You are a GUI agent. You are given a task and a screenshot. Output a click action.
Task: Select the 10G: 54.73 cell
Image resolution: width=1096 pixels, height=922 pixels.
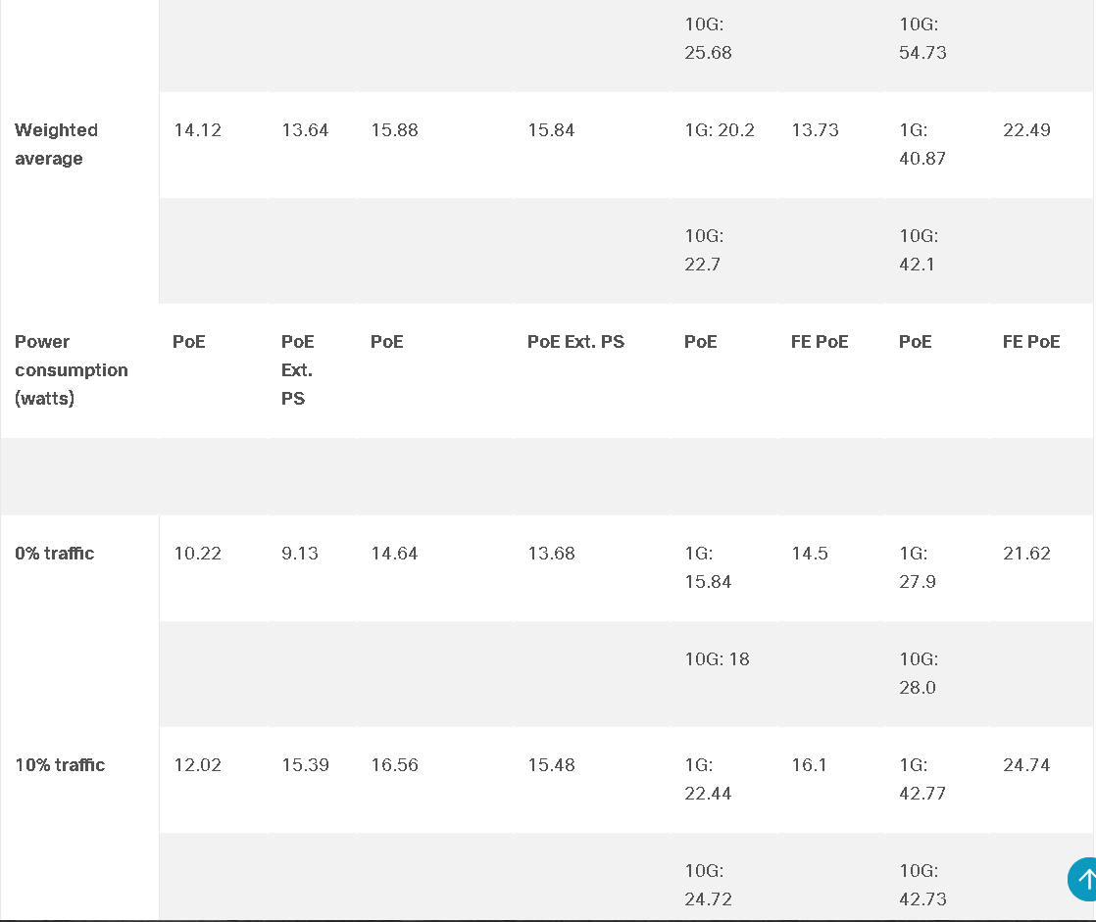click(922, 38)
